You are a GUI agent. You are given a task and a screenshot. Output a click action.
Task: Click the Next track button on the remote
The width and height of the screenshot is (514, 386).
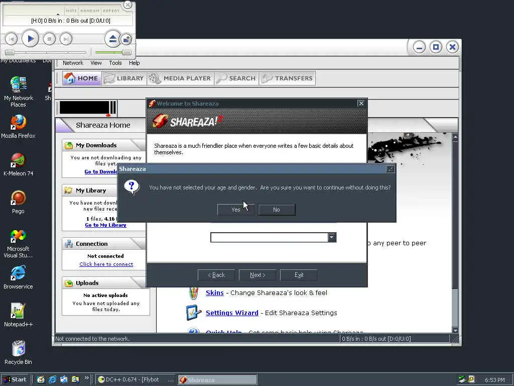pos(66,39)
